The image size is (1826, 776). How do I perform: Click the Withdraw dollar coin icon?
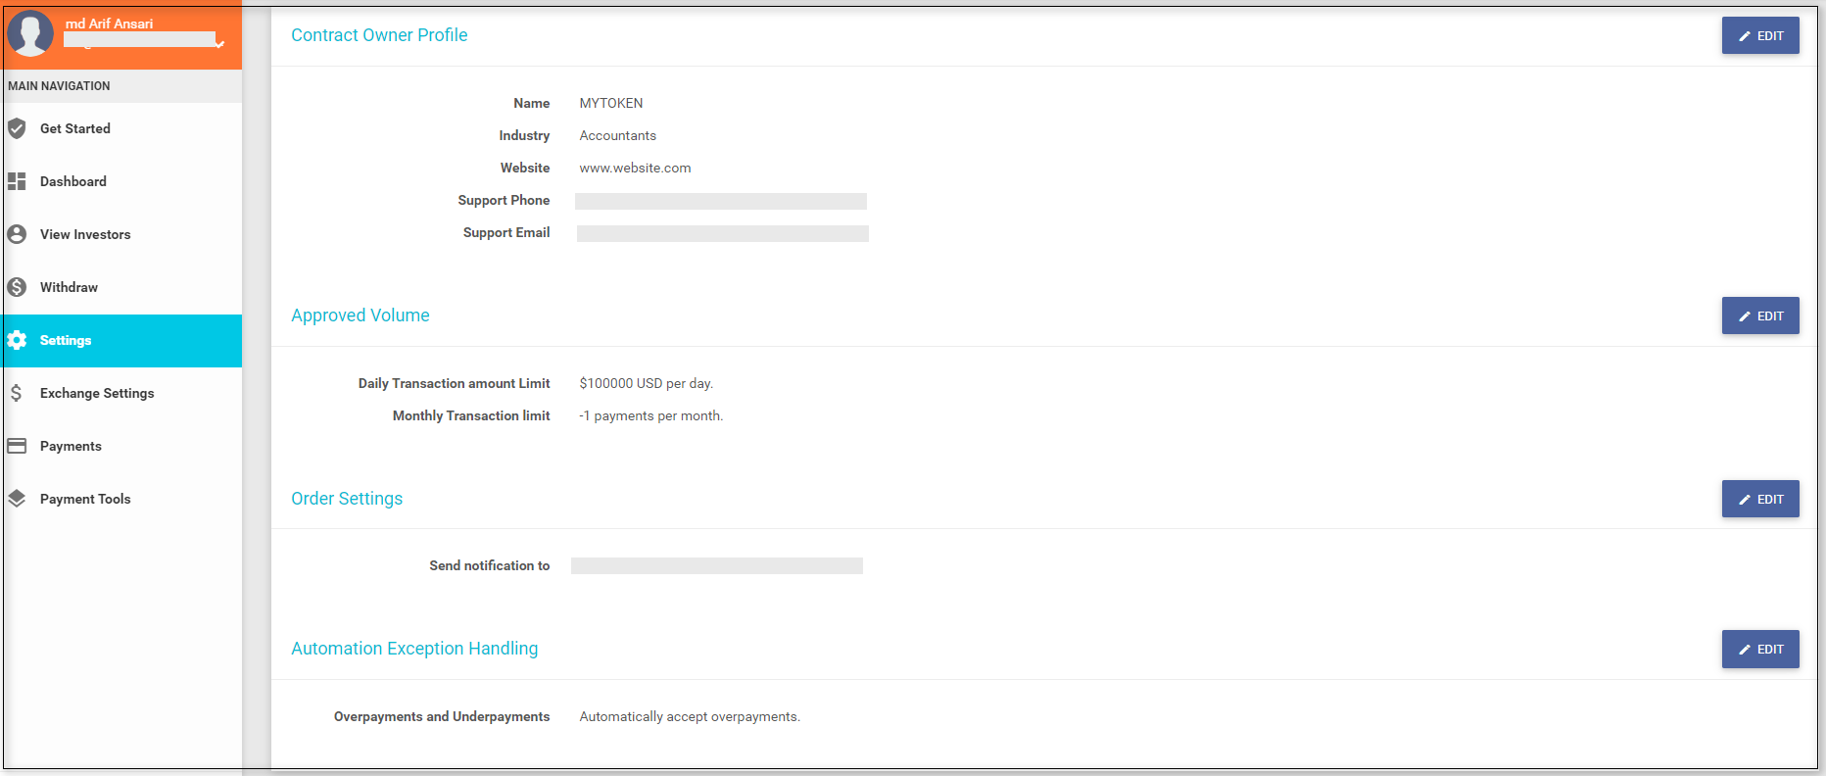(17, 287)
